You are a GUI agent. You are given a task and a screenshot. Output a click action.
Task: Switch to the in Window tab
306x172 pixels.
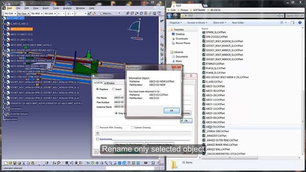point(109,83)
